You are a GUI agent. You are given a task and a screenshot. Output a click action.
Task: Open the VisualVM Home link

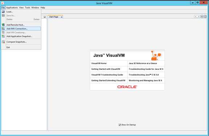(99, 63)
